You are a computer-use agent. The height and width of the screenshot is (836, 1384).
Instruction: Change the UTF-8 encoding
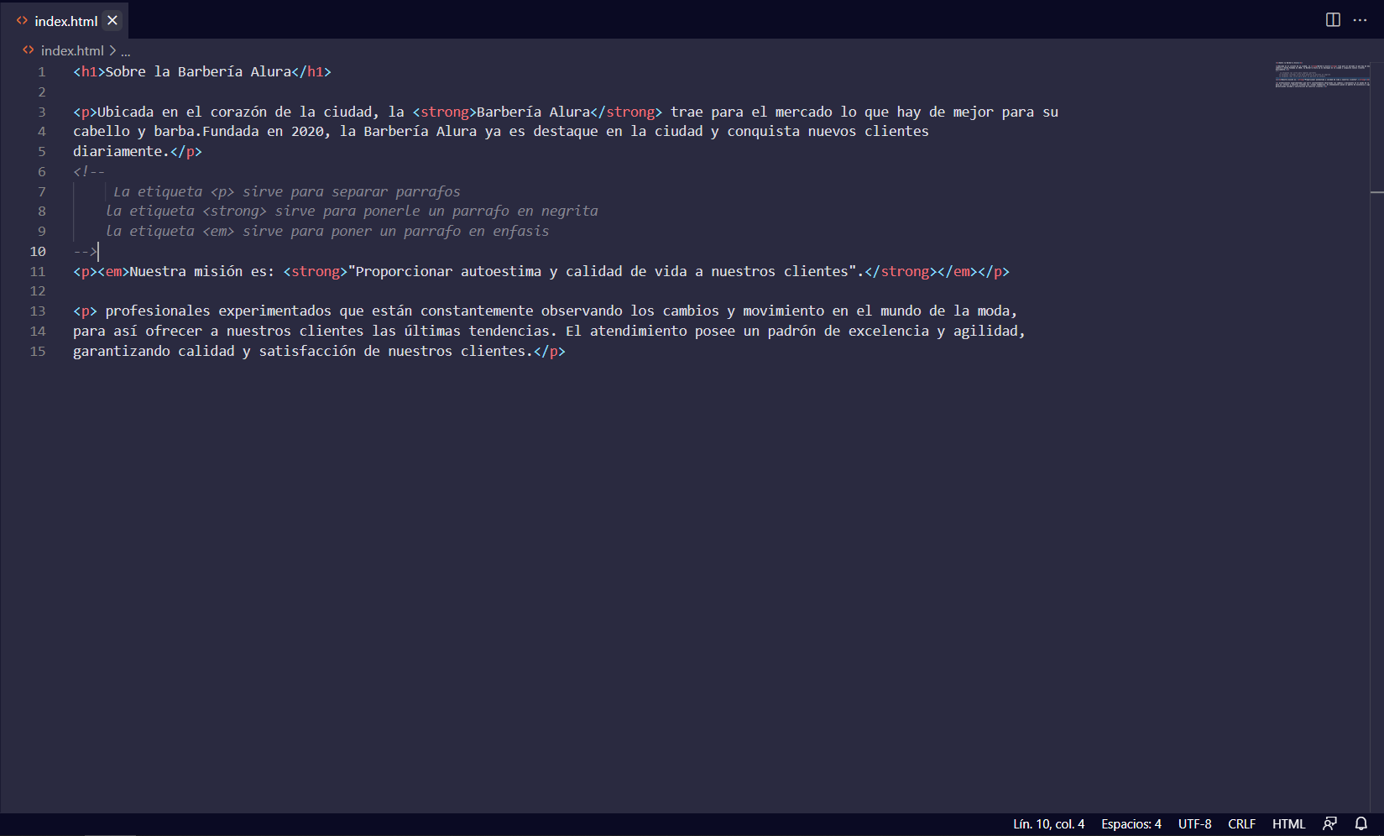tap(1194, 824)
